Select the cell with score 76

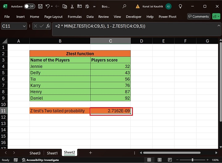[110, 85]
